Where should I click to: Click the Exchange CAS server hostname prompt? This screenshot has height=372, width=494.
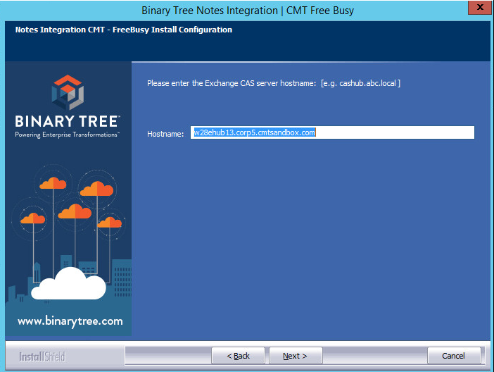tap(274, 83)
